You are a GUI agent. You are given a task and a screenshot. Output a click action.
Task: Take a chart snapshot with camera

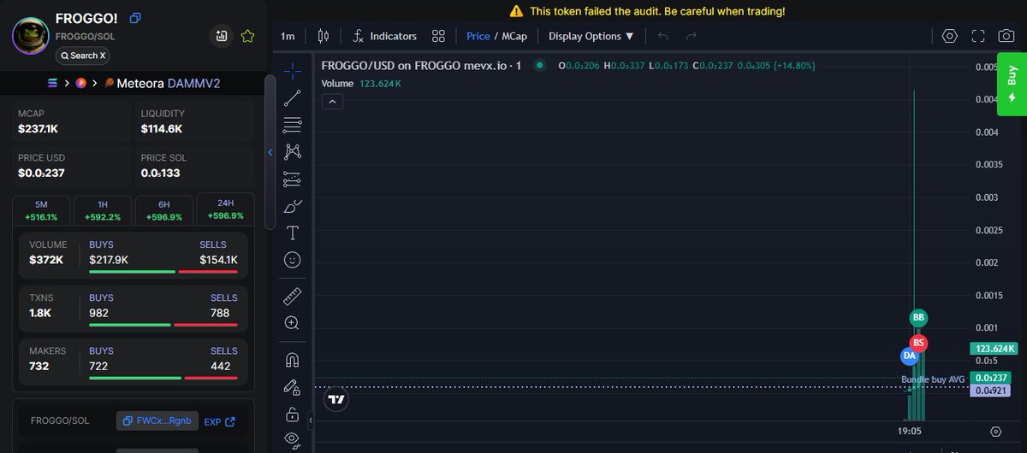click(x=1007, y=36)
